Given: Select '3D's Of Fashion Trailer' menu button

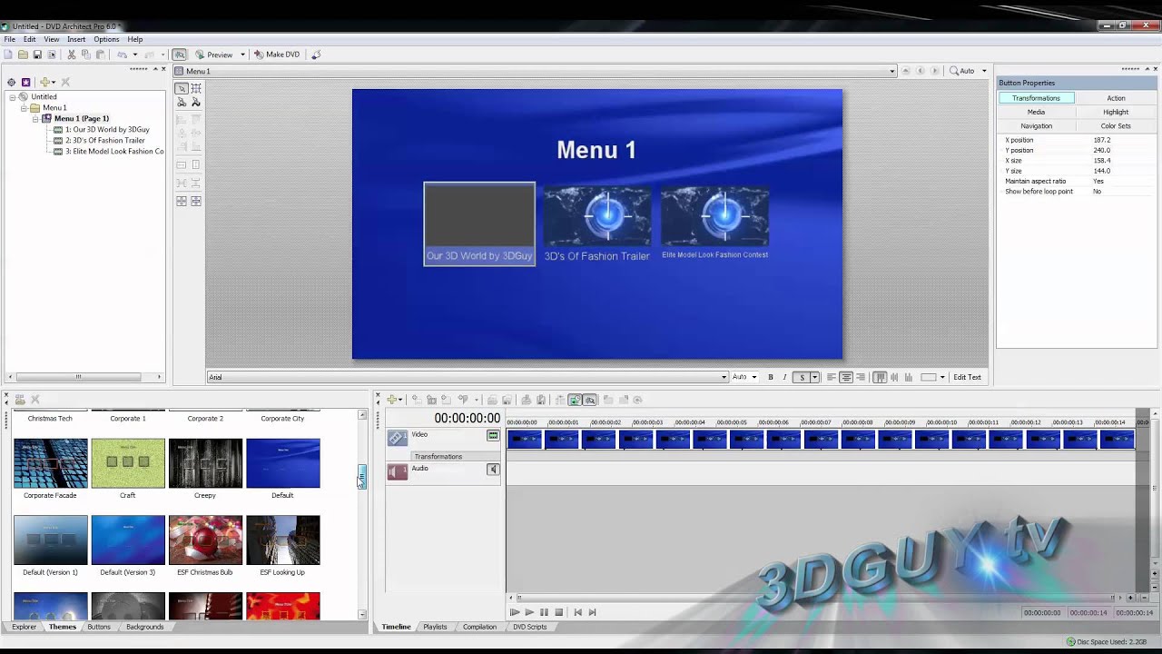Looking at the screenshot, I should pyautogui.click(x=596, y=224).
